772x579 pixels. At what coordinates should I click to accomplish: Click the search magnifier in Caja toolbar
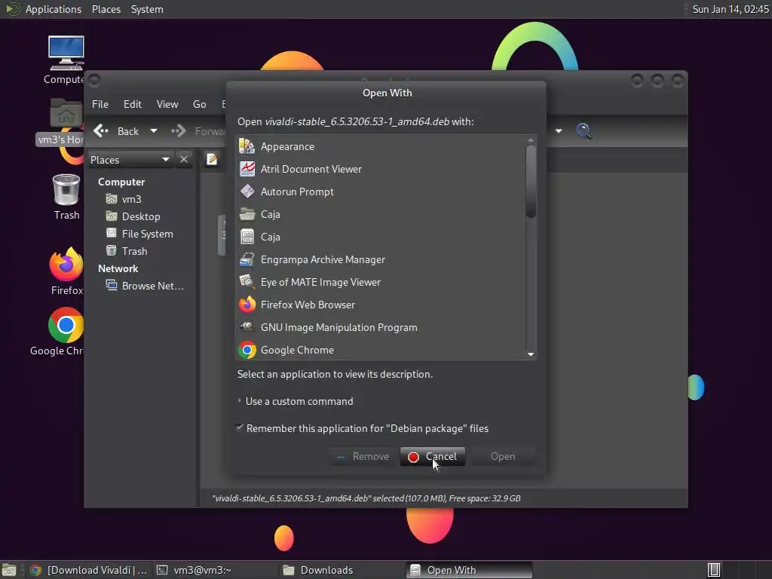coord(584,131)
